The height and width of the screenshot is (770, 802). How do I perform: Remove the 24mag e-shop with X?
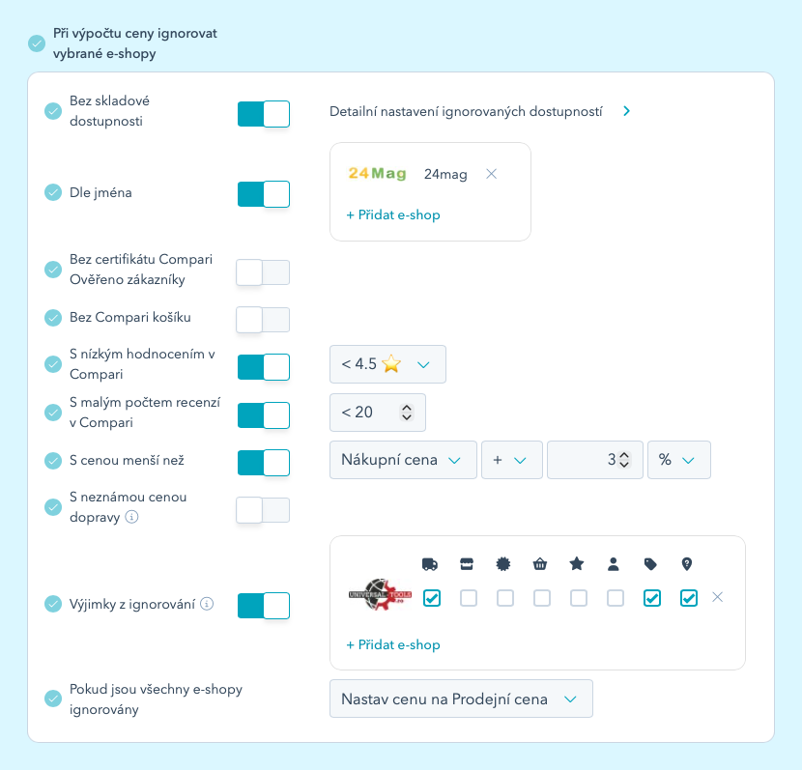(x=492, y=174)
